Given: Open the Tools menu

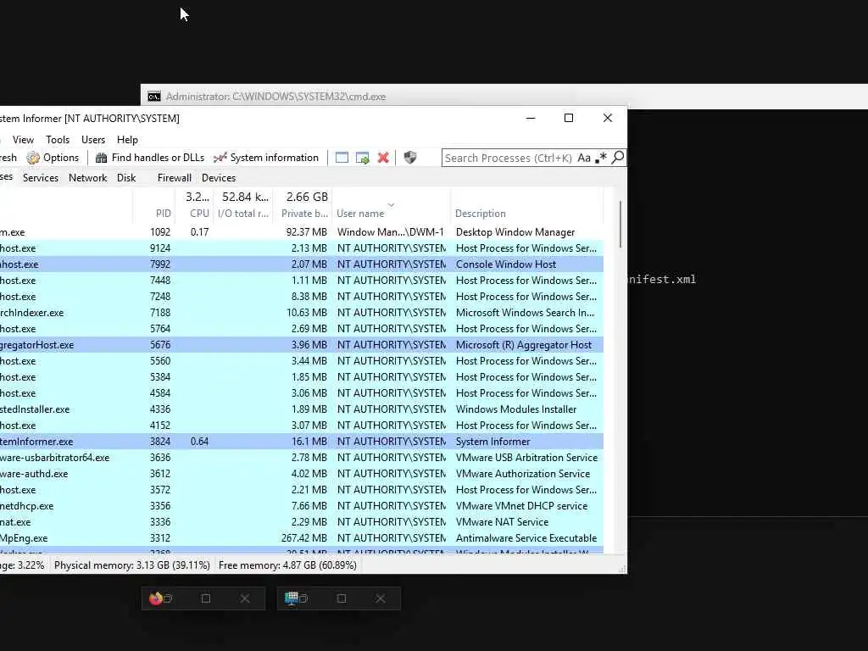Looking at the screenshot, I should coord(58,140).
